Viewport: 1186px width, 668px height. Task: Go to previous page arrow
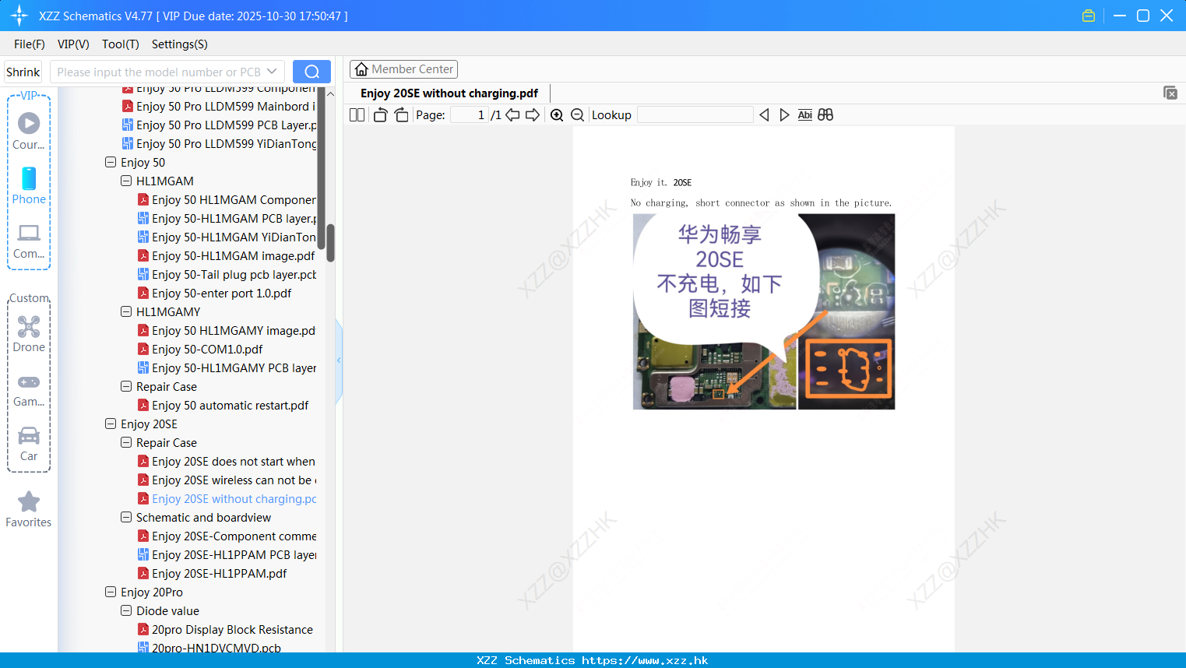512,114
